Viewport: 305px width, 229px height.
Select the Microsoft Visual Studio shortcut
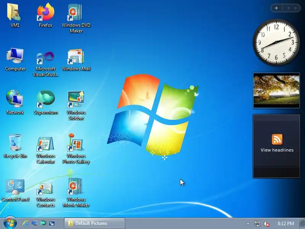pos(45,64)
